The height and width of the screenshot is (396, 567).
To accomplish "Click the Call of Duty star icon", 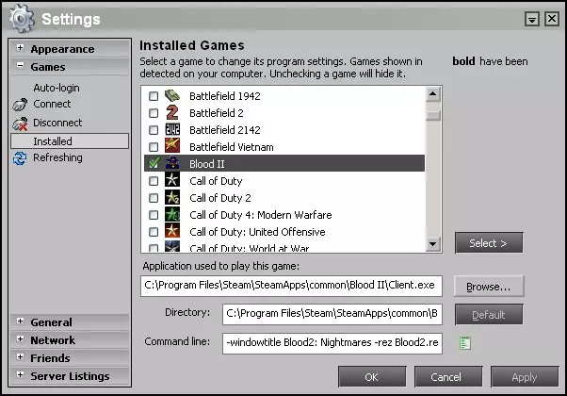I will tap(172, 180).
